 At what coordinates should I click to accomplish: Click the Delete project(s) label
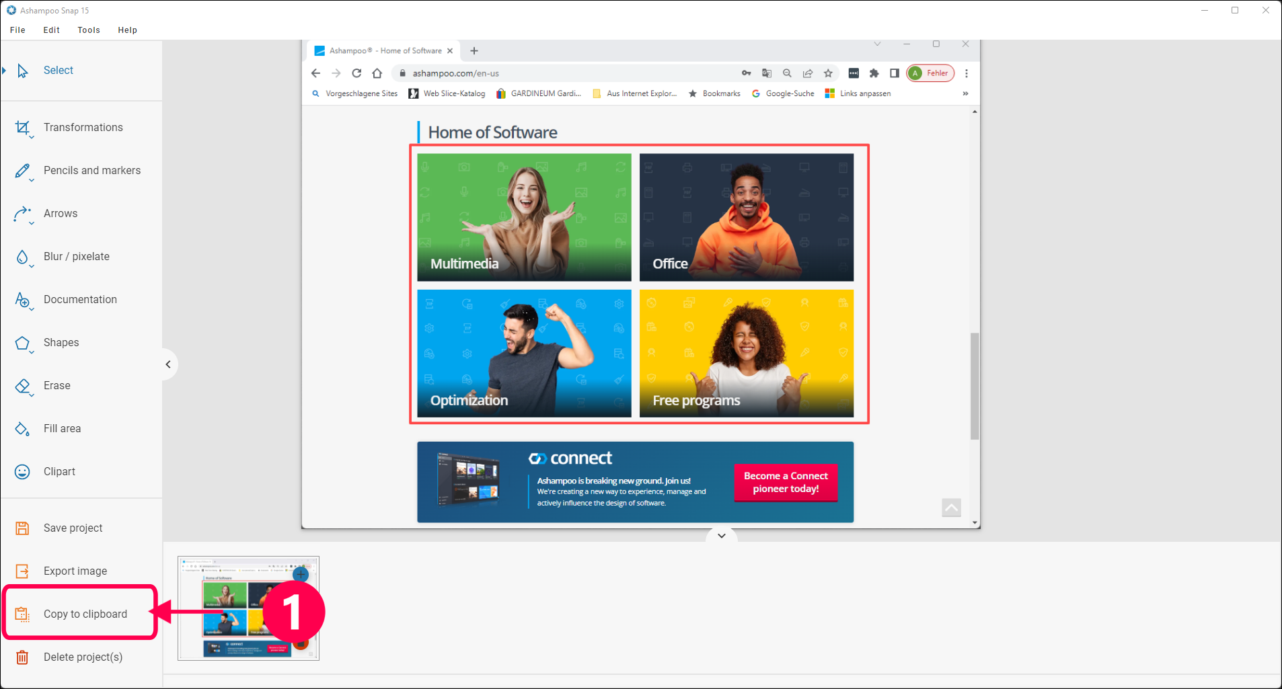(83, 657)
